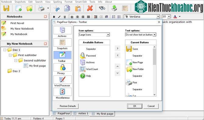Open the Print options dropdown arrow
Screen dimensions: 204x120
48,8
